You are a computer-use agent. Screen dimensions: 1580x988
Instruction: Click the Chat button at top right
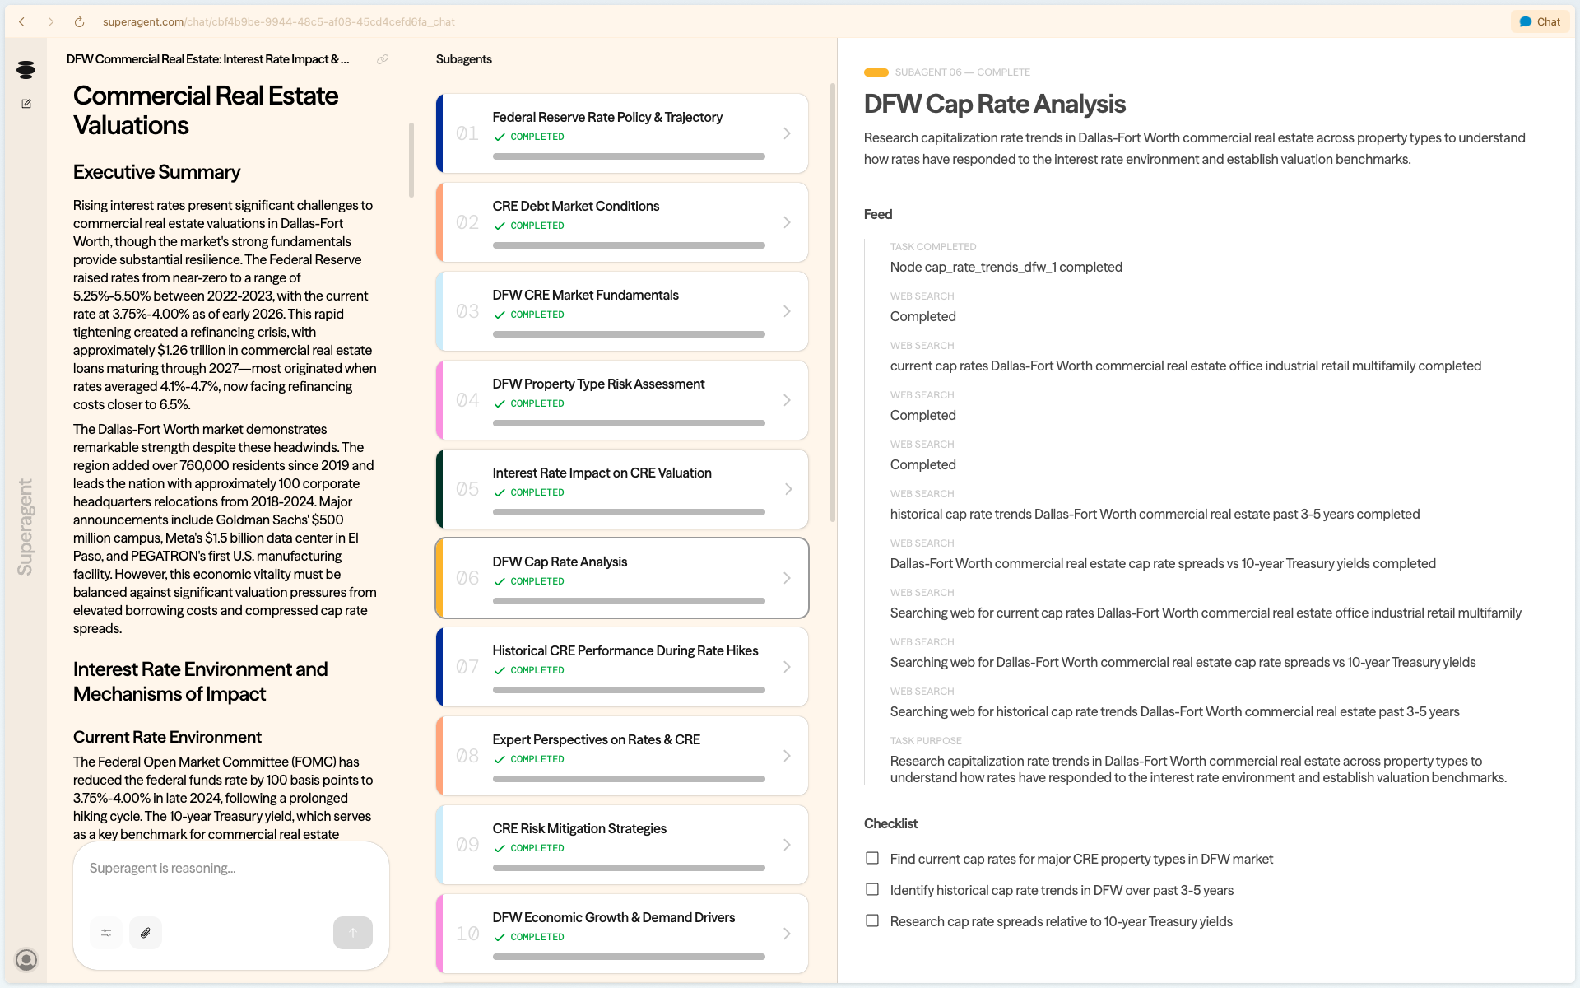point(1540,22)
